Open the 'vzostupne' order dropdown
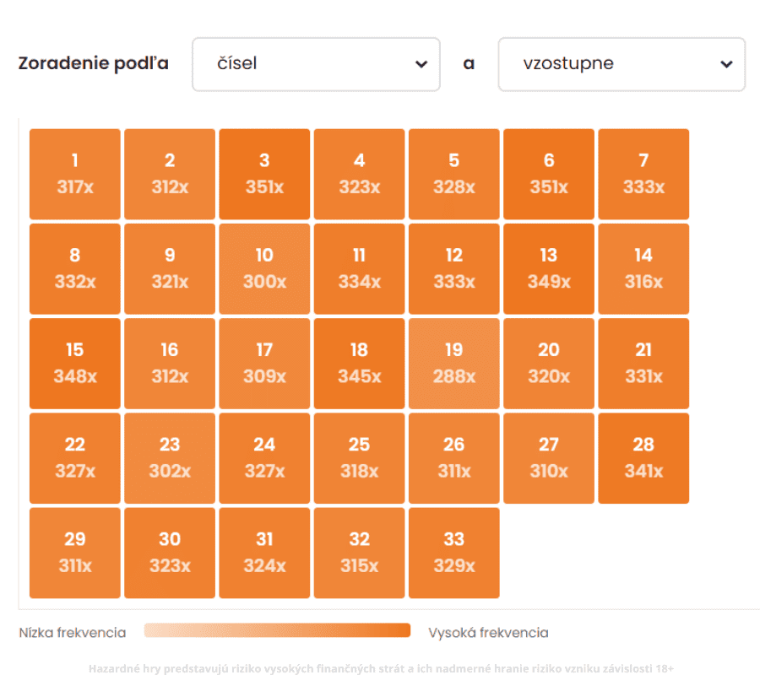Image resolution: width=760 pixels, height=675 pixels. pos(622,64)
